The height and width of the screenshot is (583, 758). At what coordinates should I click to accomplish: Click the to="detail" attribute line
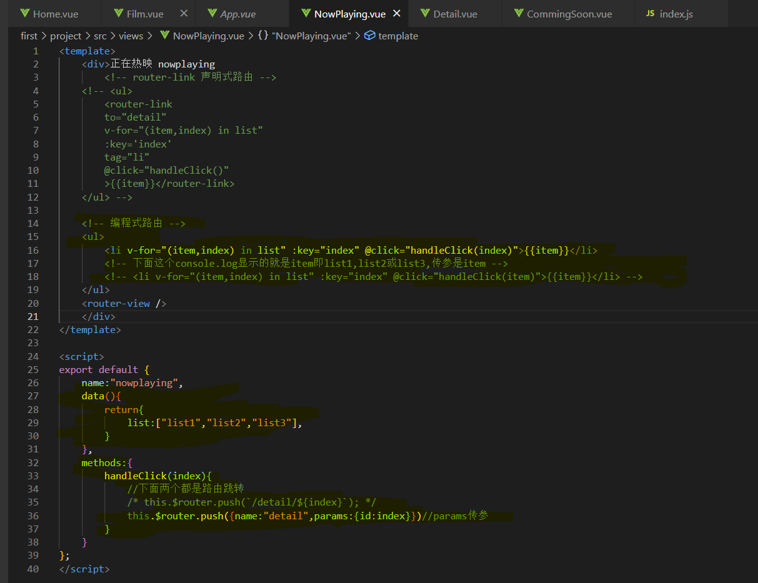point(136,117)
